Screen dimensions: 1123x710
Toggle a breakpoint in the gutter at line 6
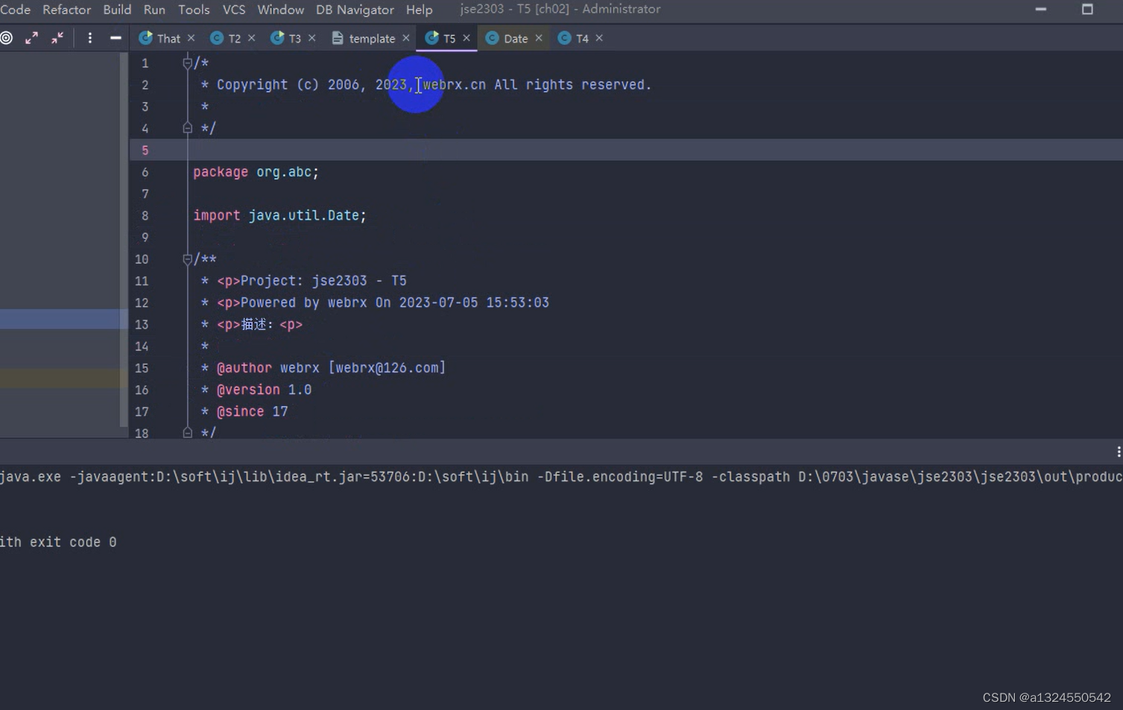pyautogui.click(x=167, y=171)
